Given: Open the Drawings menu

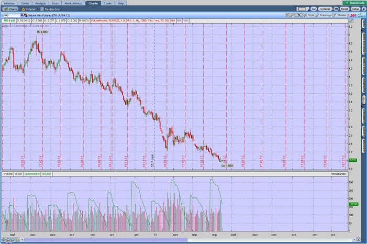Looking at the screenshot, I should [324, 15].
